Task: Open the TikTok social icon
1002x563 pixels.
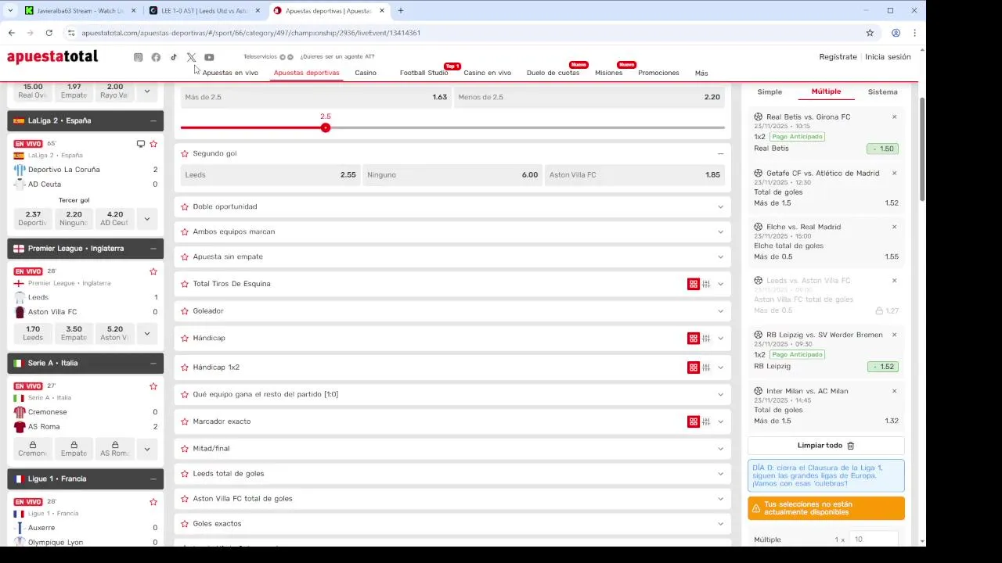Action: [174, 57]
